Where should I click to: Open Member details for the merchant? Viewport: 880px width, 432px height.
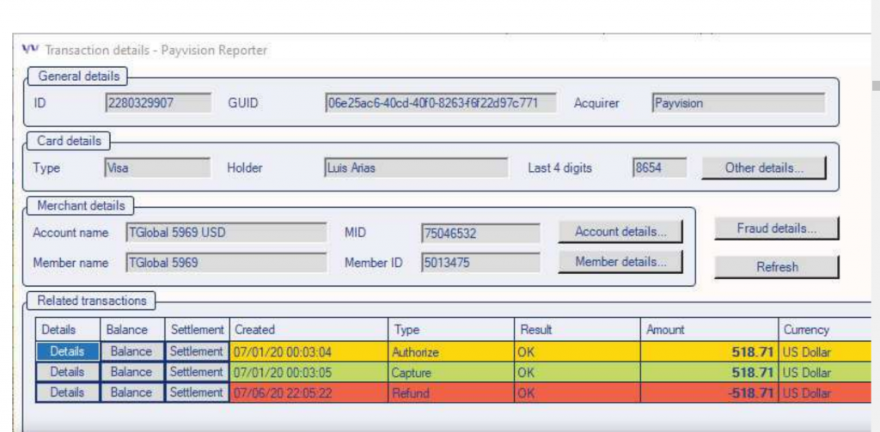tap(620, 262)
